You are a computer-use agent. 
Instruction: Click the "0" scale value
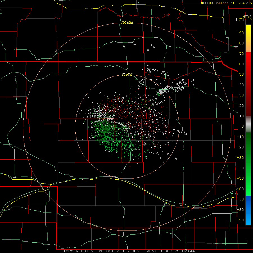[x=243, y=126]
